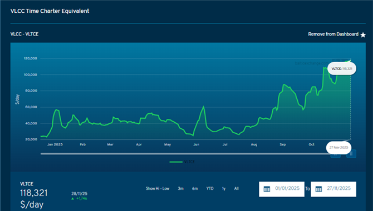
Task: Click the VLCC - VLTCE chart title
Action: (x=24, y=34)
